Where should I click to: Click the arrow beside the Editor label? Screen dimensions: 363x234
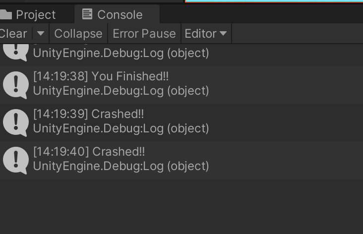coord(223,34)
